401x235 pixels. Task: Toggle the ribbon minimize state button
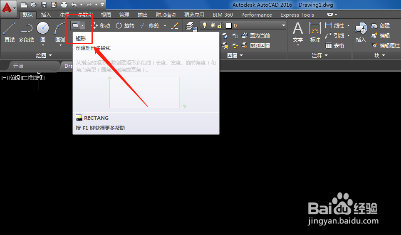[x=330, y=15]
